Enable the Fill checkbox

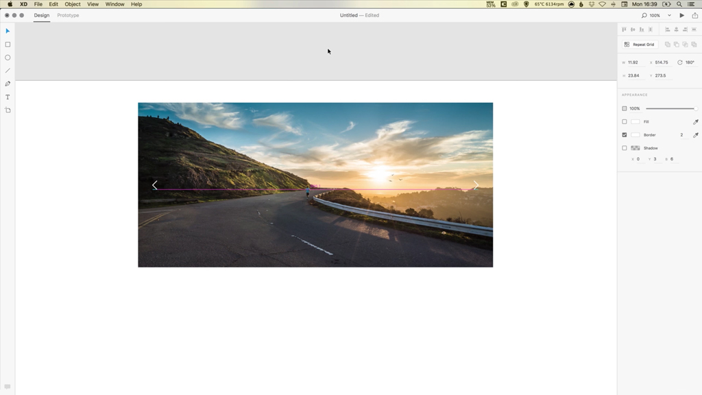[x=625, y=121]
